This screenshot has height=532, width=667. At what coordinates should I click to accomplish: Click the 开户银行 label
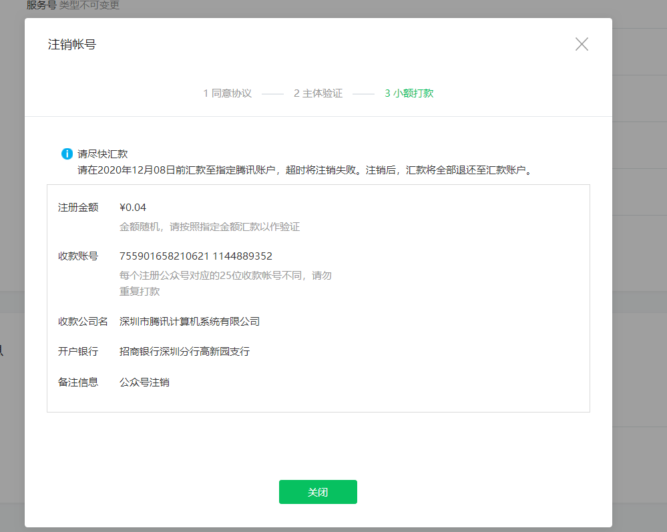pos(78,351)
